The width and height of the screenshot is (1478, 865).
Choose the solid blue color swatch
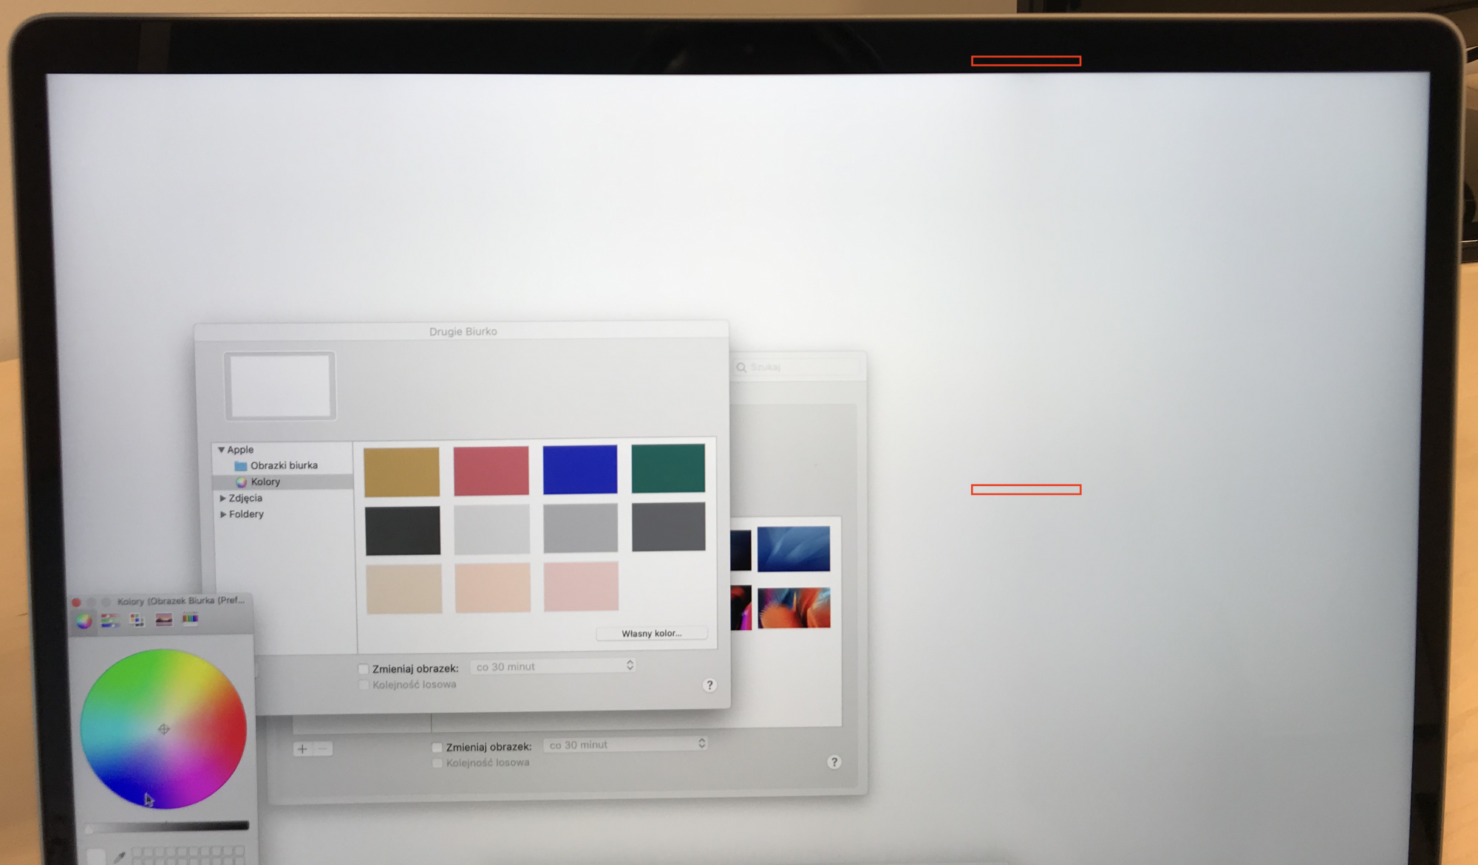click(x=579, y=469)
